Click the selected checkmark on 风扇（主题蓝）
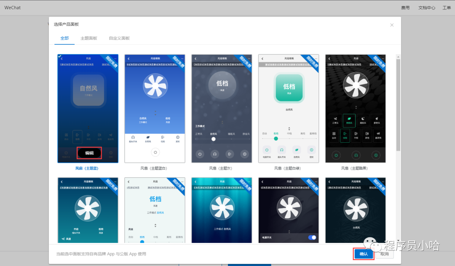This screenshot has height=266, width=455. pyautogui.click(x=60, y=56)
